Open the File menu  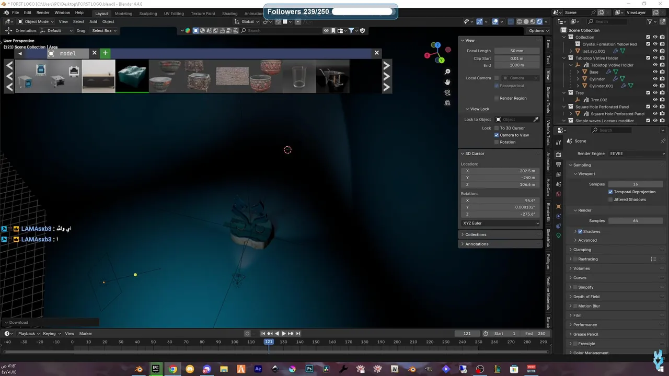[15, 13]
